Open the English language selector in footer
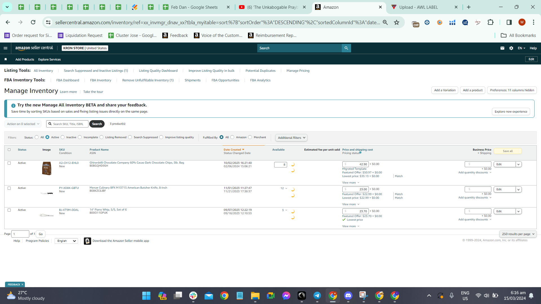The width and height of the screenshot is (541, 304). 66,241
